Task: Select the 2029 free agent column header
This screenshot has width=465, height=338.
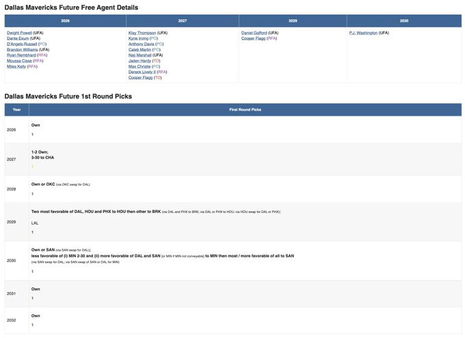Action: [x=293, y=20]
